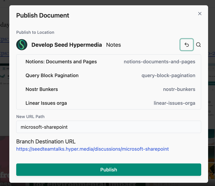The height and width of the screenshot is (186, 215).
Task: Choose Query Block Pagination location
Action: click(52, 75)
